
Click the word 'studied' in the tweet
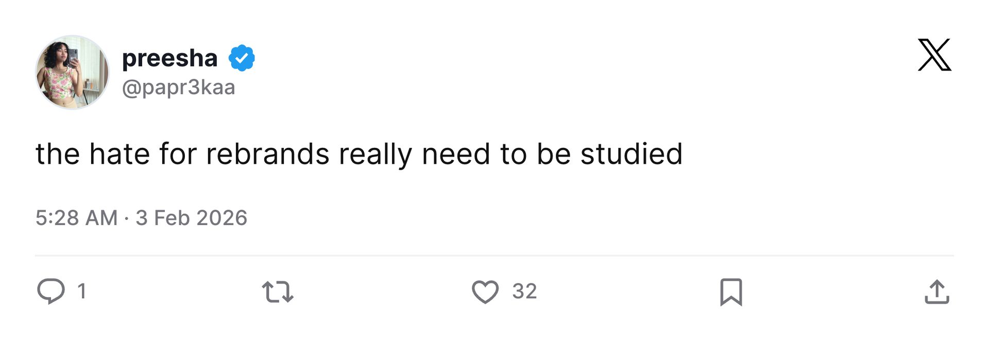(631, 154)
